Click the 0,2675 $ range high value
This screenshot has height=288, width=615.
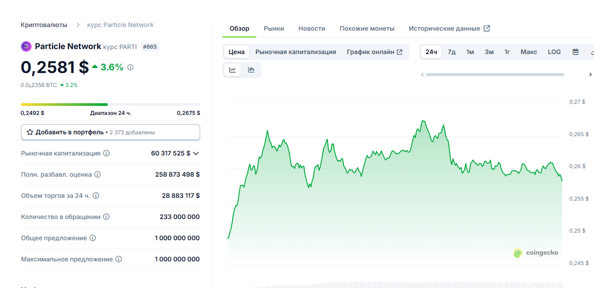click(x=189, y=113)
